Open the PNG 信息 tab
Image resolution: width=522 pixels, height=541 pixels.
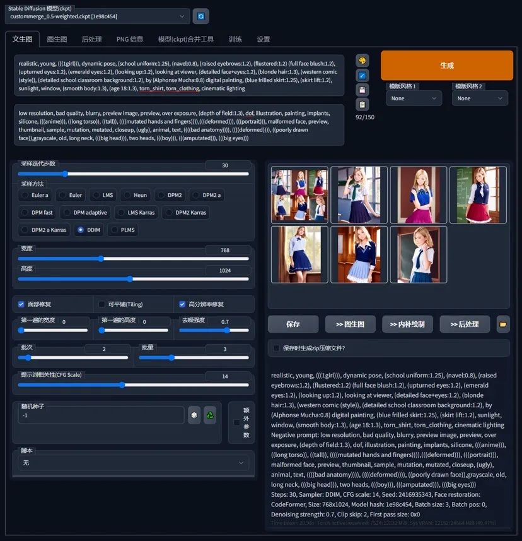click(x=130, y=39)
